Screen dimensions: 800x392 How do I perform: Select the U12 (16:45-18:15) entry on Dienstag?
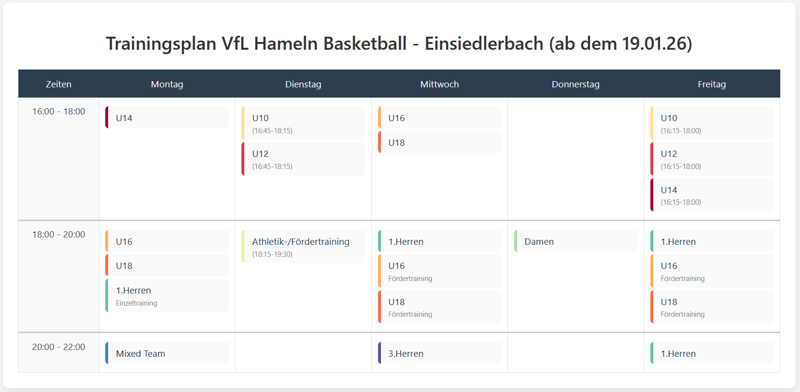pyautogui.click(x=303, y=159)
